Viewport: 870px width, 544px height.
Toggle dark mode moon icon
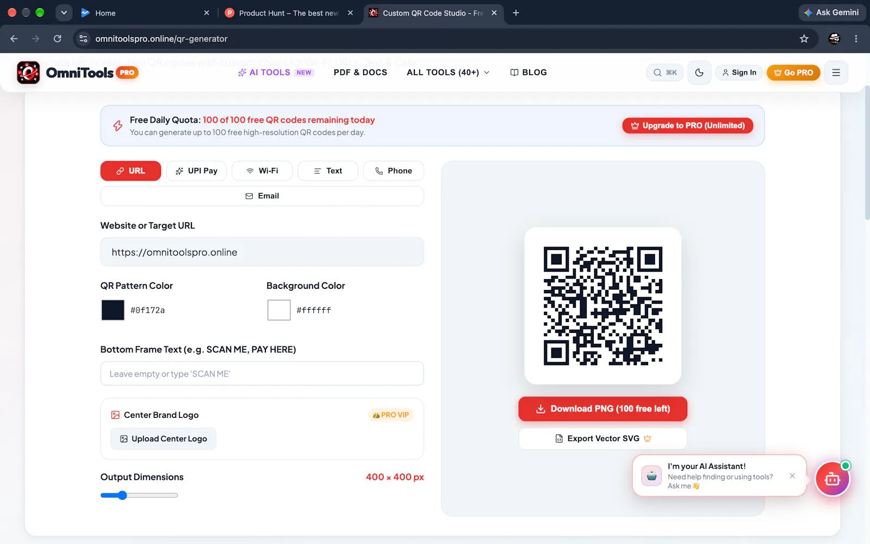(699, 72)
